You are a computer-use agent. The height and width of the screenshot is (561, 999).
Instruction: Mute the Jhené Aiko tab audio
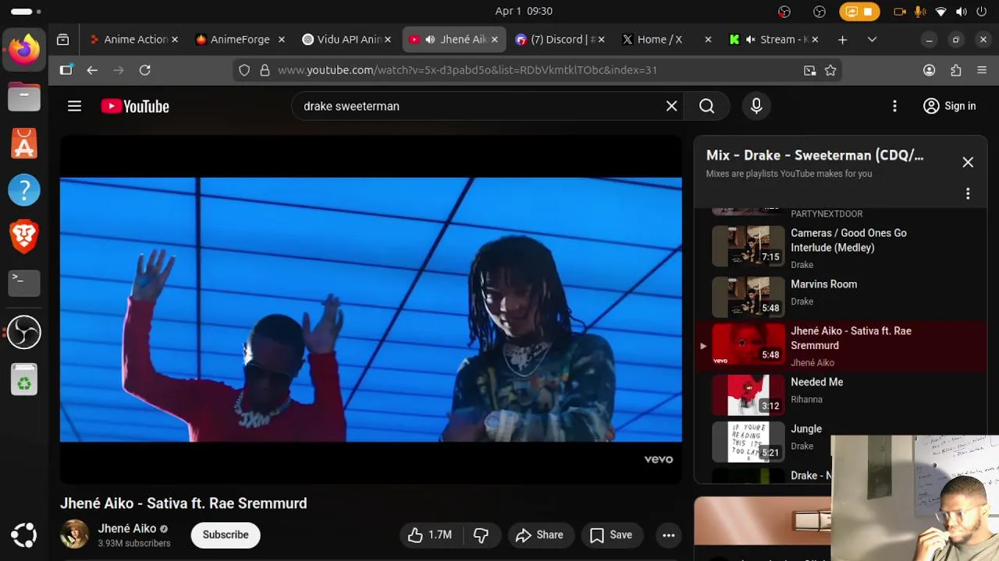430,40
